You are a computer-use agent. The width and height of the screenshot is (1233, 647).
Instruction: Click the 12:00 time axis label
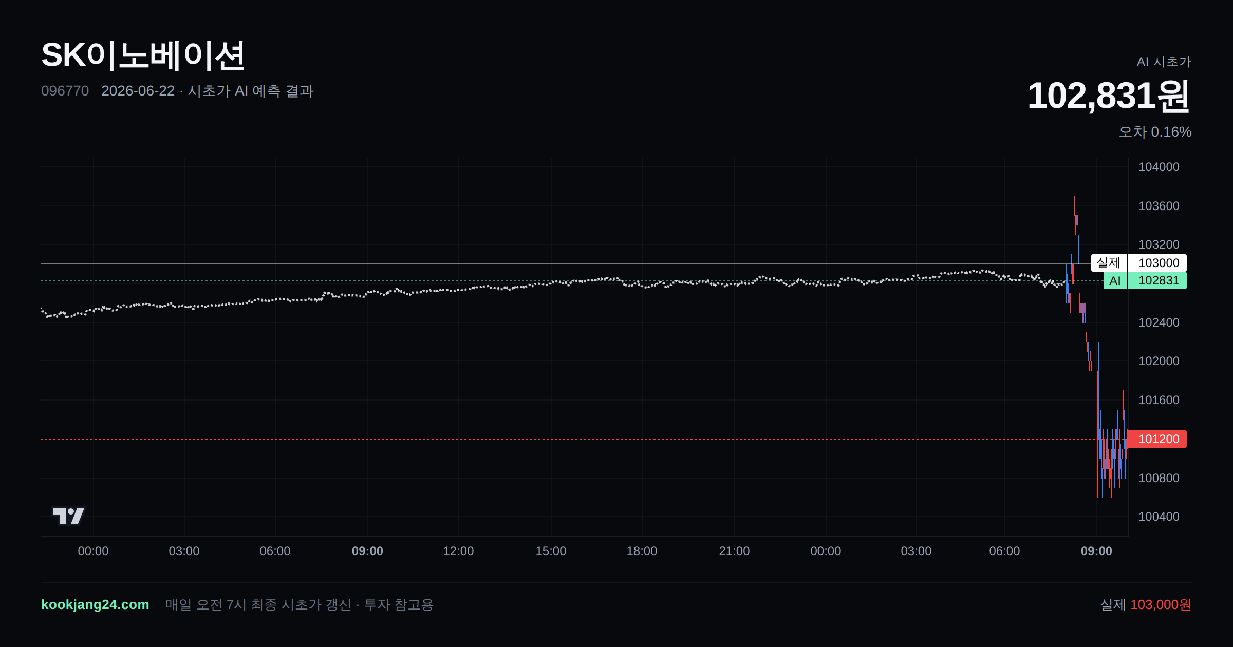458,551
